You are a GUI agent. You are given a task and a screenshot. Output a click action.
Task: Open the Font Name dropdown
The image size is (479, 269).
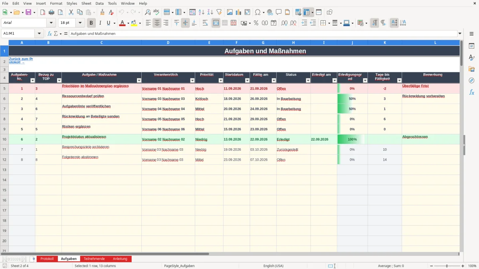pyautogui.click(x=51, y=23)
